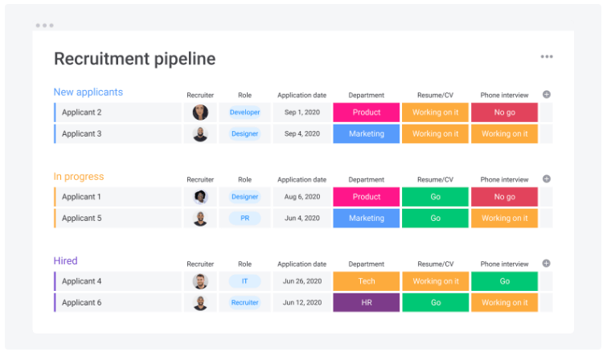Click plus icon in Hired group header

pyautogui.click(x=547, y=264)
